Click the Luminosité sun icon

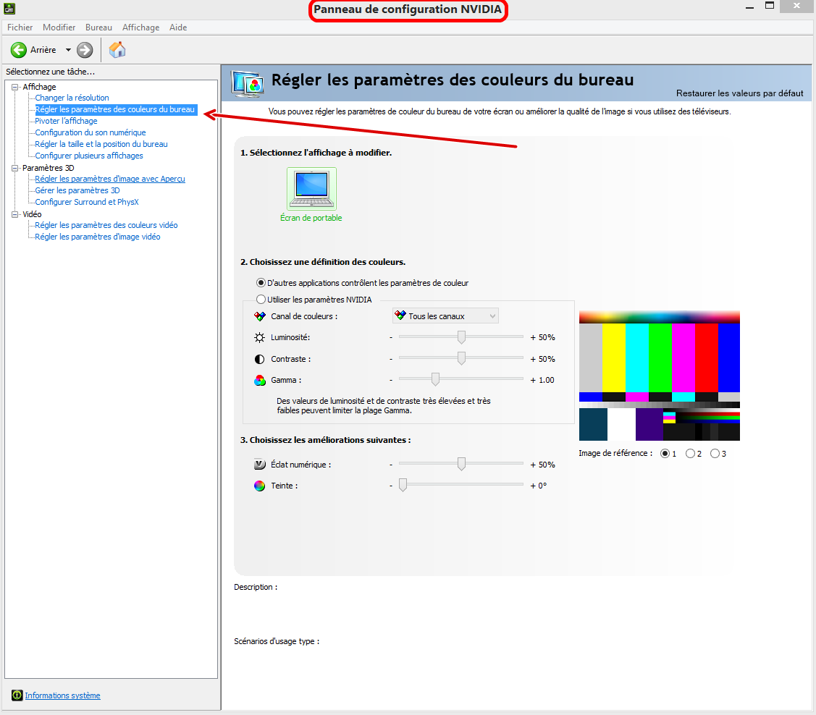click(x=260, y=337)
